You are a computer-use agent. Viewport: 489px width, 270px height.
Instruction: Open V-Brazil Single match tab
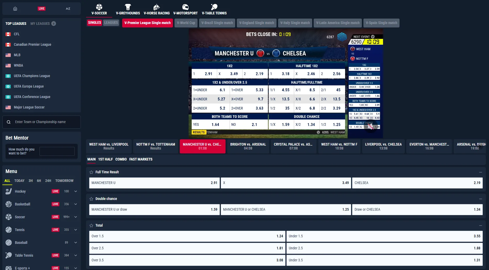pos(217,23)
